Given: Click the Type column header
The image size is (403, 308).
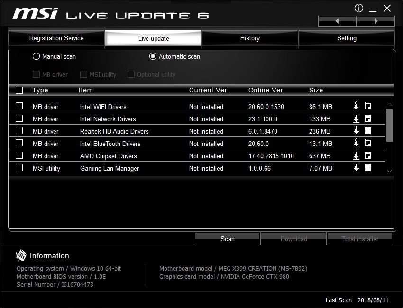Looking at the screenshot, I should coord(40,90).
